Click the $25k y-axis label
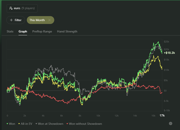 (x=166, y=42)
